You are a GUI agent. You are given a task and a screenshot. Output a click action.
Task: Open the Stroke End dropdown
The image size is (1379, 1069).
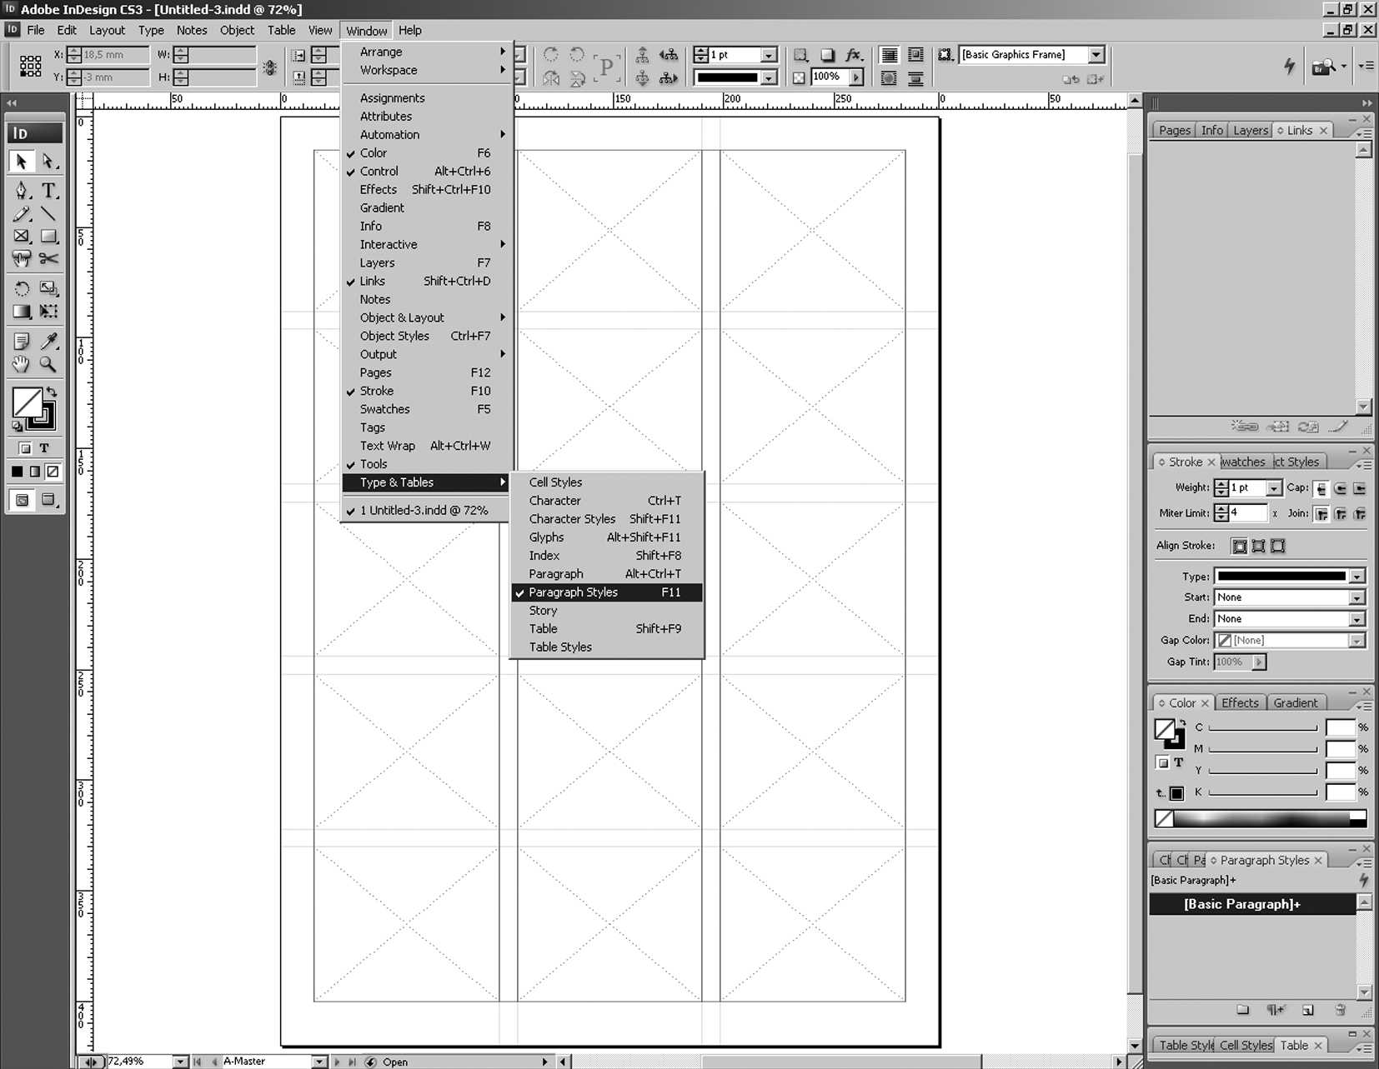(1357, 619)
